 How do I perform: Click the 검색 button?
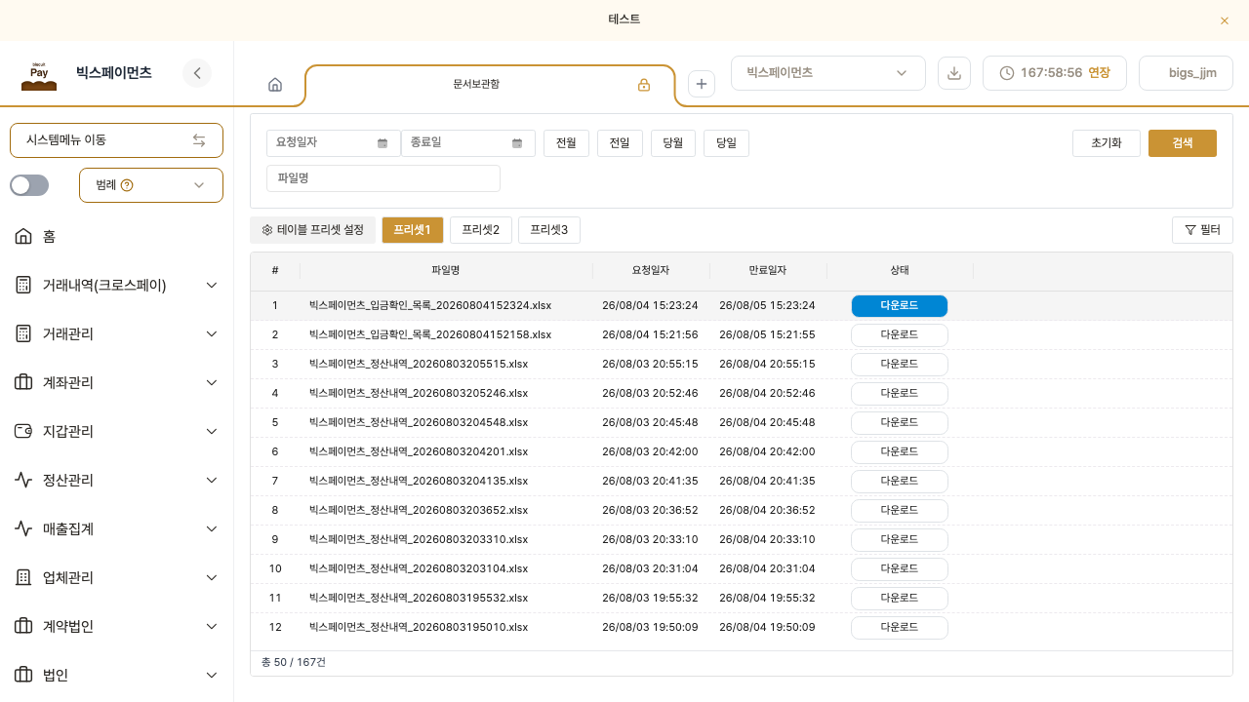click(x=1183, y=143)
